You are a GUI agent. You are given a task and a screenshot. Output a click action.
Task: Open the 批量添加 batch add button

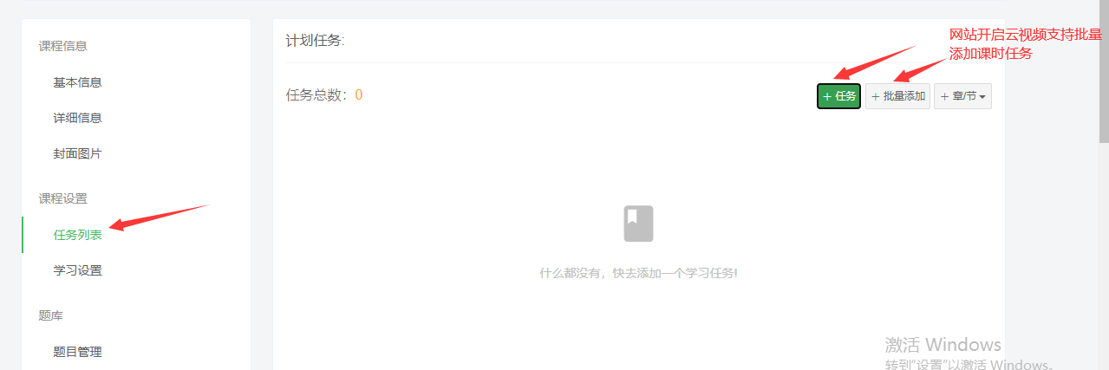(x=897, y=96)
